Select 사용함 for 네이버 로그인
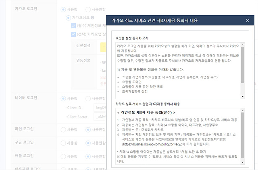The width and height of the screenshot is (258, 170). click(63, 98)
